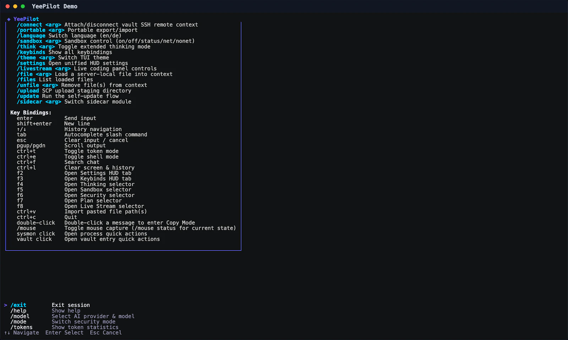Click the 'f8' Open Live Stream row
The height and width of the screenshot is (340, 568).
point(80,206)
